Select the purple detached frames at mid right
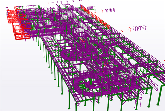This screenshot has width=165, height=111. pos(140,28)
